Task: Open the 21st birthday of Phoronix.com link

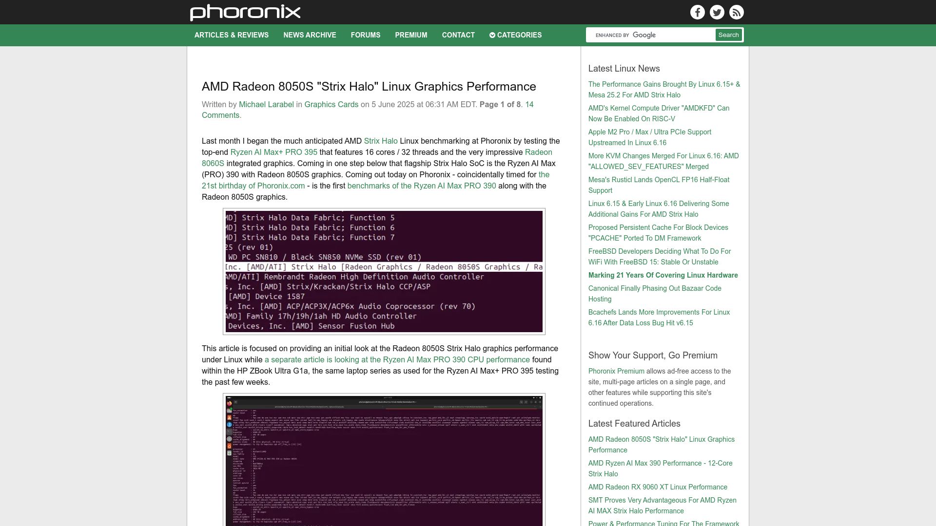Action: coord(375,180)
